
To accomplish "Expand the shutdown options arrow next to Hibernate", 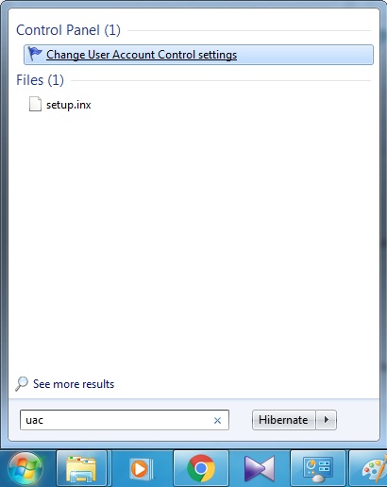I will [327, 420].
